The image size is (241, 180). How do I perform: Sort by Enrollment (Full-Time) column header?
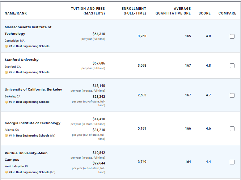click(x=134, y=11)
